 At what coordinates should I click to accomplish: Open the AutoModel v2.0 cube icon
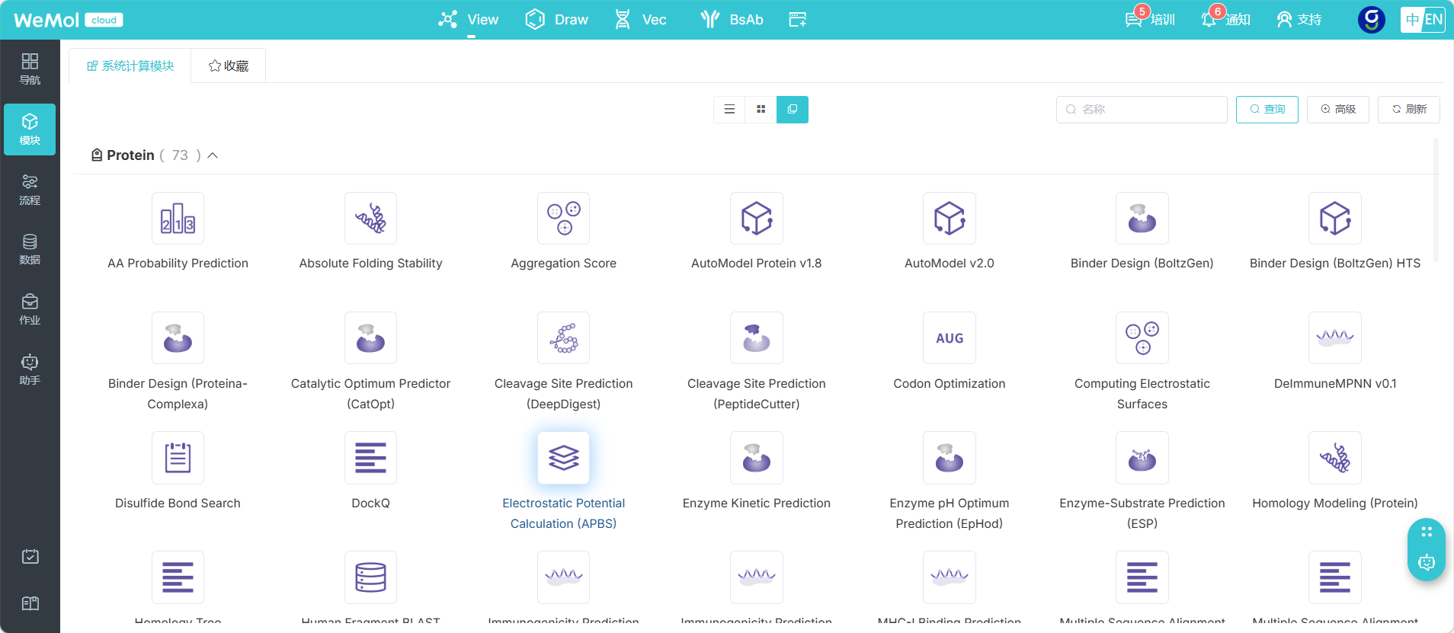coord(950,218)
